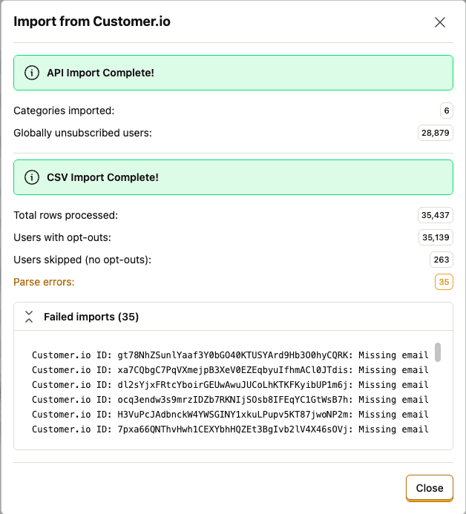The image size is (466, 514).
Task: Close the Import from Customer.io dialog with X
Action: (x=440, y=22)
